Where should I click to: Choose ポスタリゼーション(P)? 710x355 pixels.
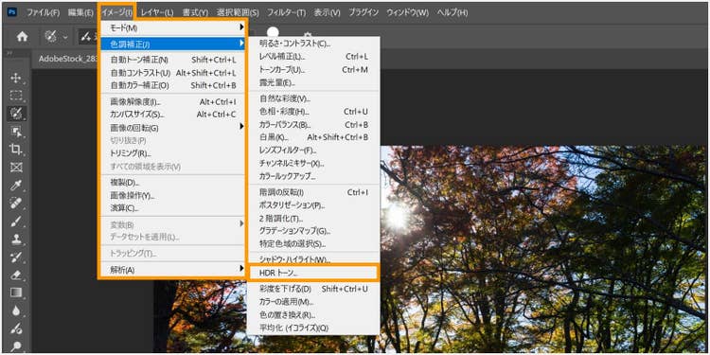click(313, 205)
